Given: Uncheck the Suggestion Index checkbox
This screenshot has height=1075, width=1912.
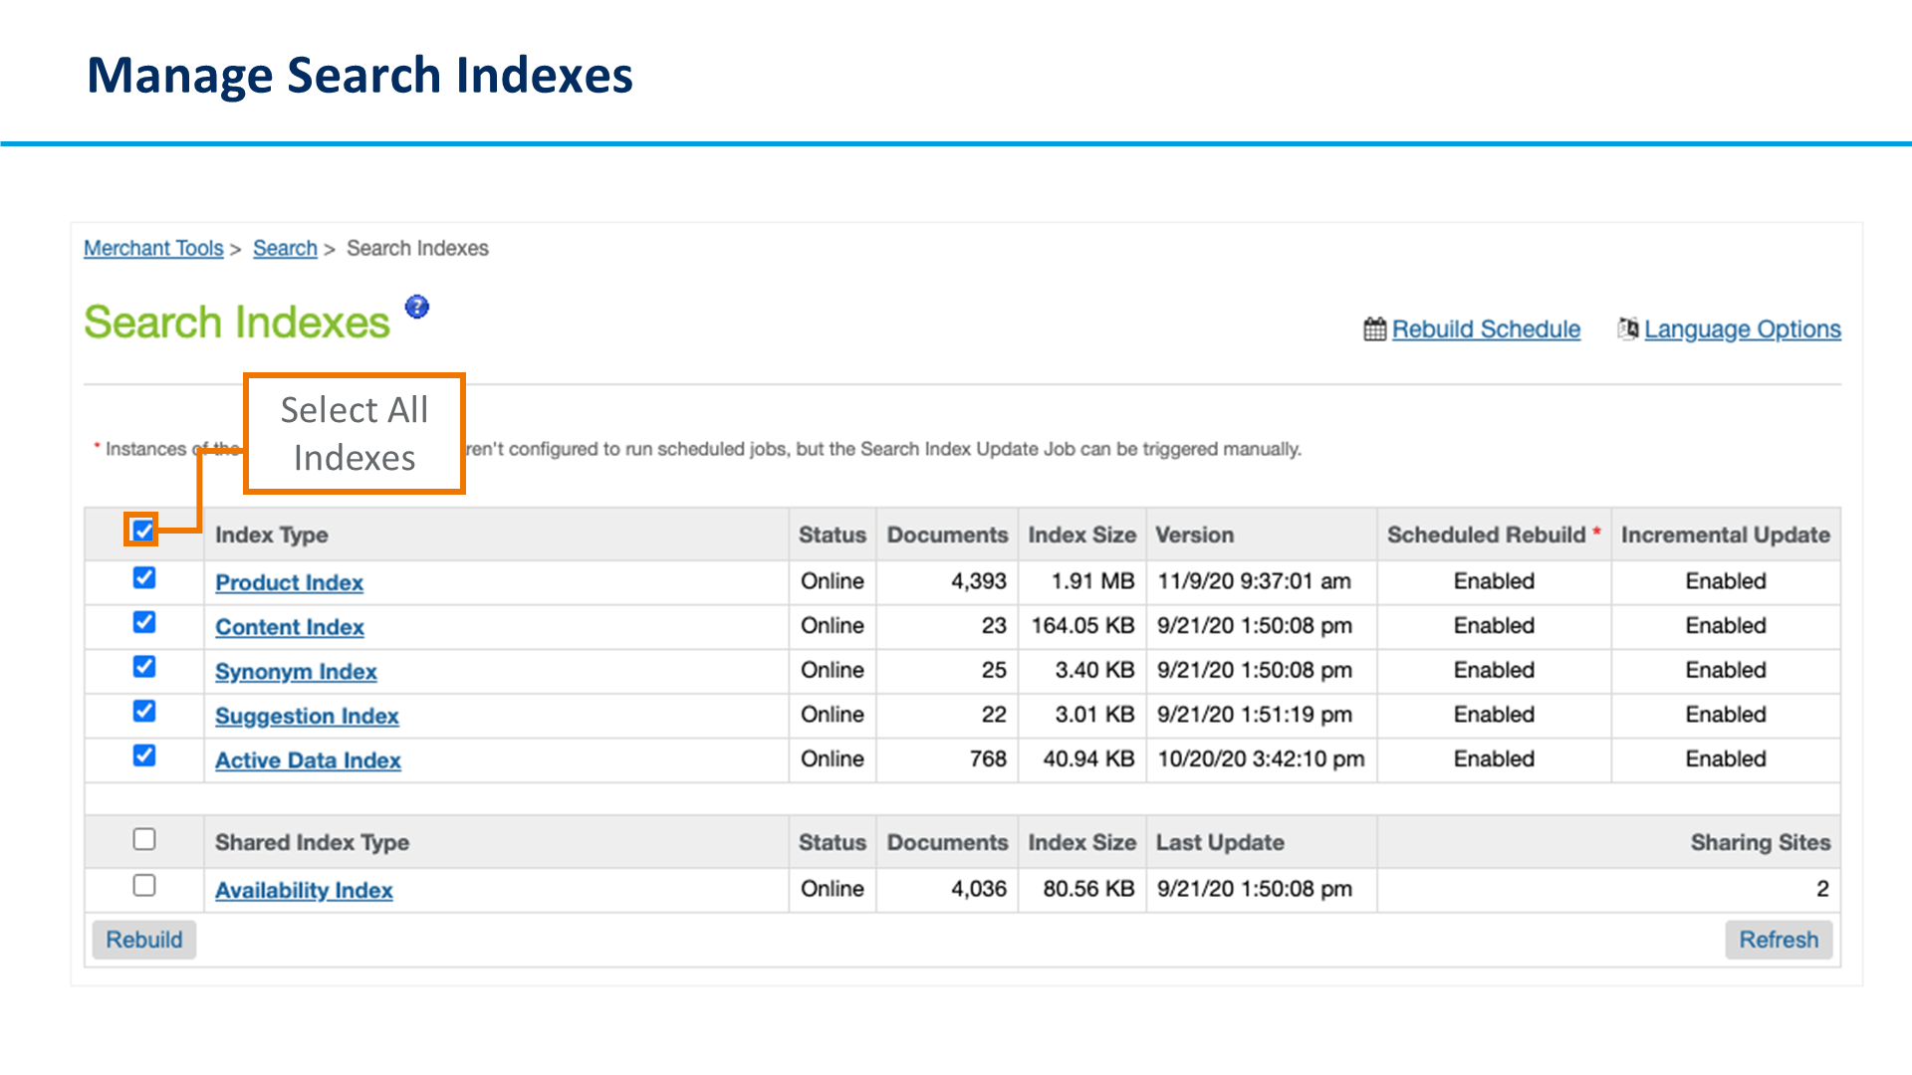Looking at the screenshot, I should pyautogui.click(x=144, y=711).
